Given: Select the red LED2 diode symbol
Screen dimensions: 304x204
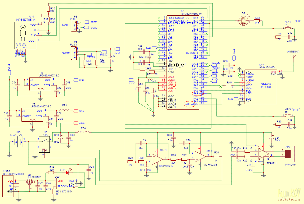Looking at the screenshot, I should pos(68,172).
